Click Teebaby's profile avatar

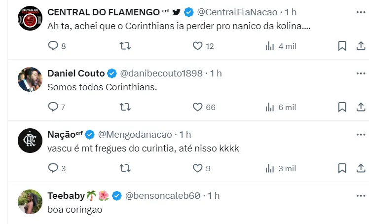click(30, 202)
